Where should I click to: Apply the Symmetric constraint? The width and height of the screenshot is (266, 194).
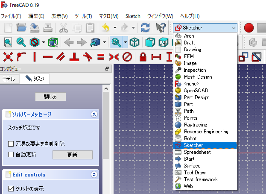coord(114,57)
